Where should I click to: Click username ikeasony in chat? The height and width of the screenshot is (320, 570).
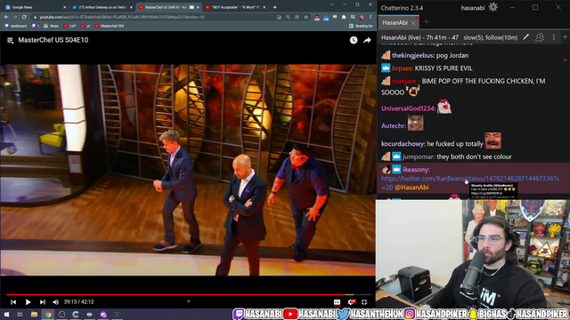416,170
